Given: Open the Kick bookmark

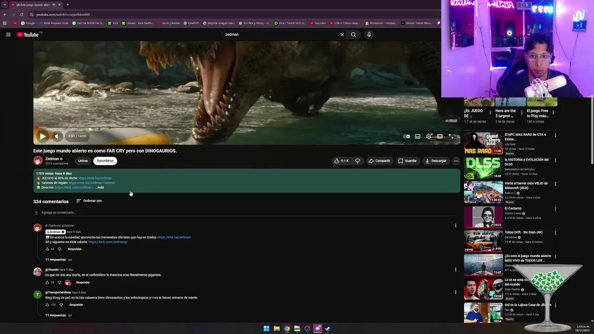Looking at the screenshot, I should 113,23.
